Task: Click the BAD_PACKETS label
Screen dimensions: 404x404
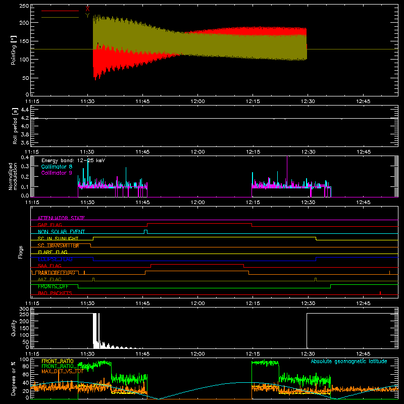Action: (x=55, y=293)
